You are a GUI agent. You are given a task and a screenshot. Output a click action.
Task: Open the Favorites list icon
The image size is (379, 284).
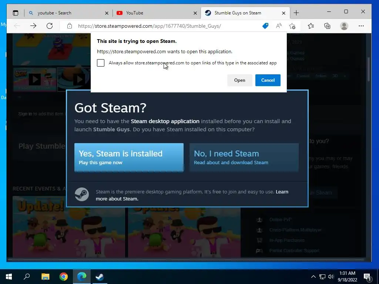[x=311, y=26]
